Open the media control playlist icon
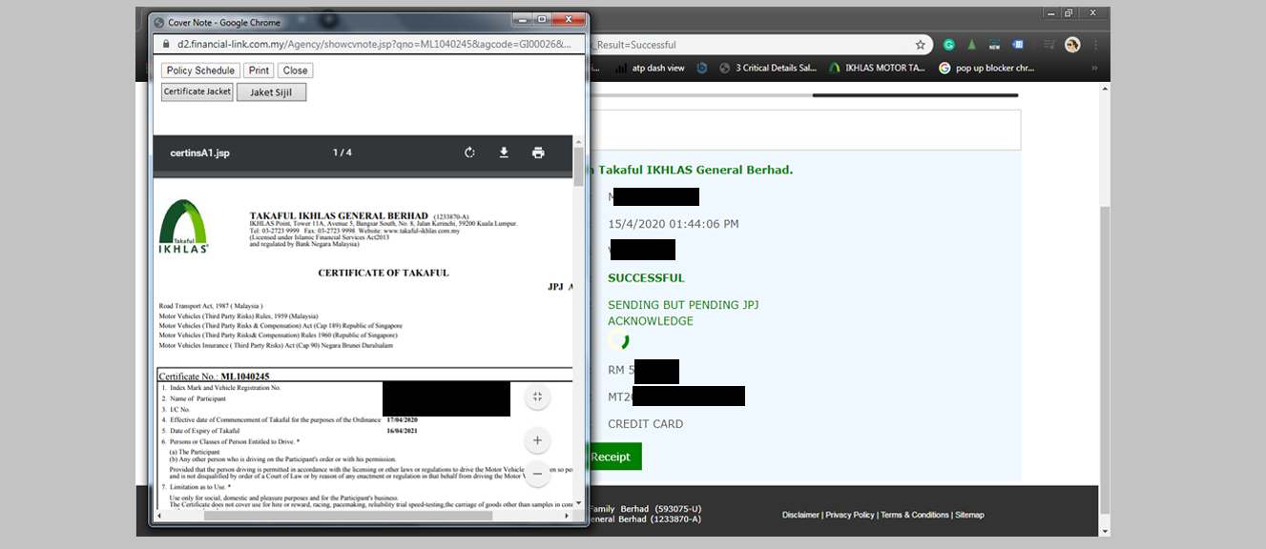 pyautogui.click(x=1048, y=45)
